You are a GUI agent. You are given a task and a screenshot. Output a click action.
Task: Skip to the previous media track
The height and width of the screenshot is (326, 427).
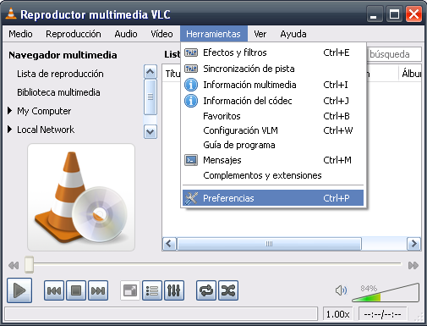pyautogui.click(x=54, y=290)
